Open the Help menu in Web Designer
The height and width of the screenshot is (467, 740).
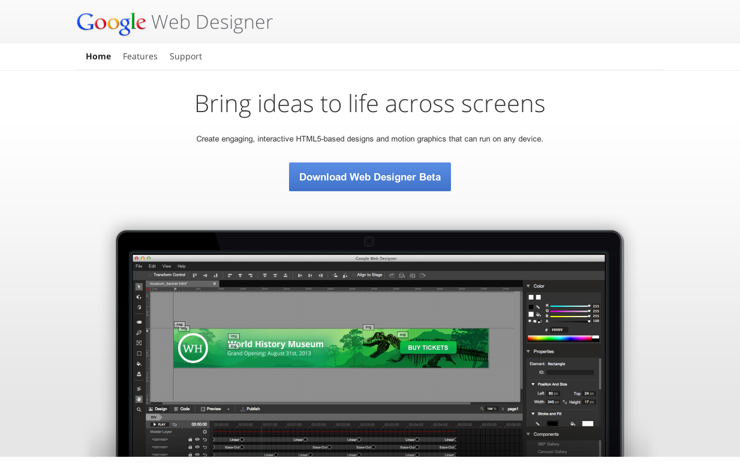coord(182,266)
